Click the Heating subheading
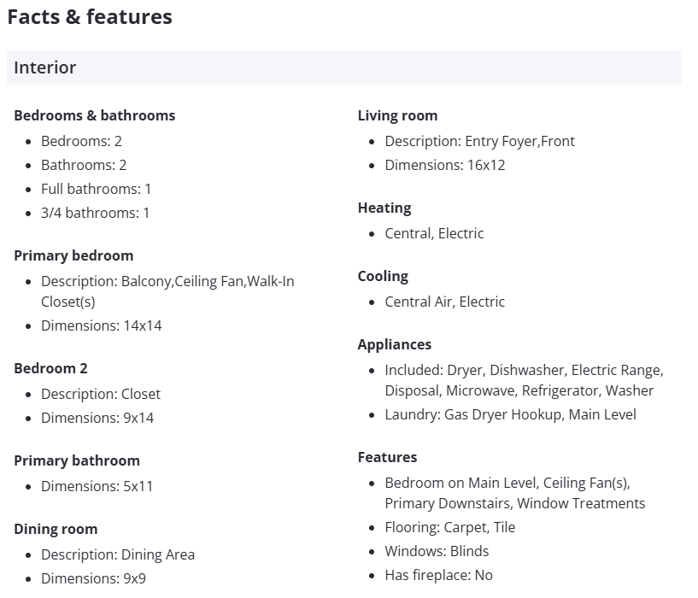This screenshot has height=598, width=698. point(384,208)
